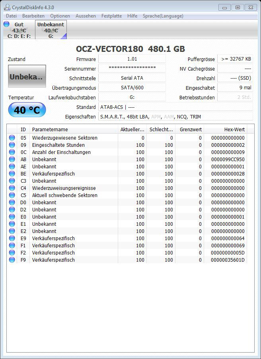Click the Betriebsstunden value 2 Std.

[235, 97]
